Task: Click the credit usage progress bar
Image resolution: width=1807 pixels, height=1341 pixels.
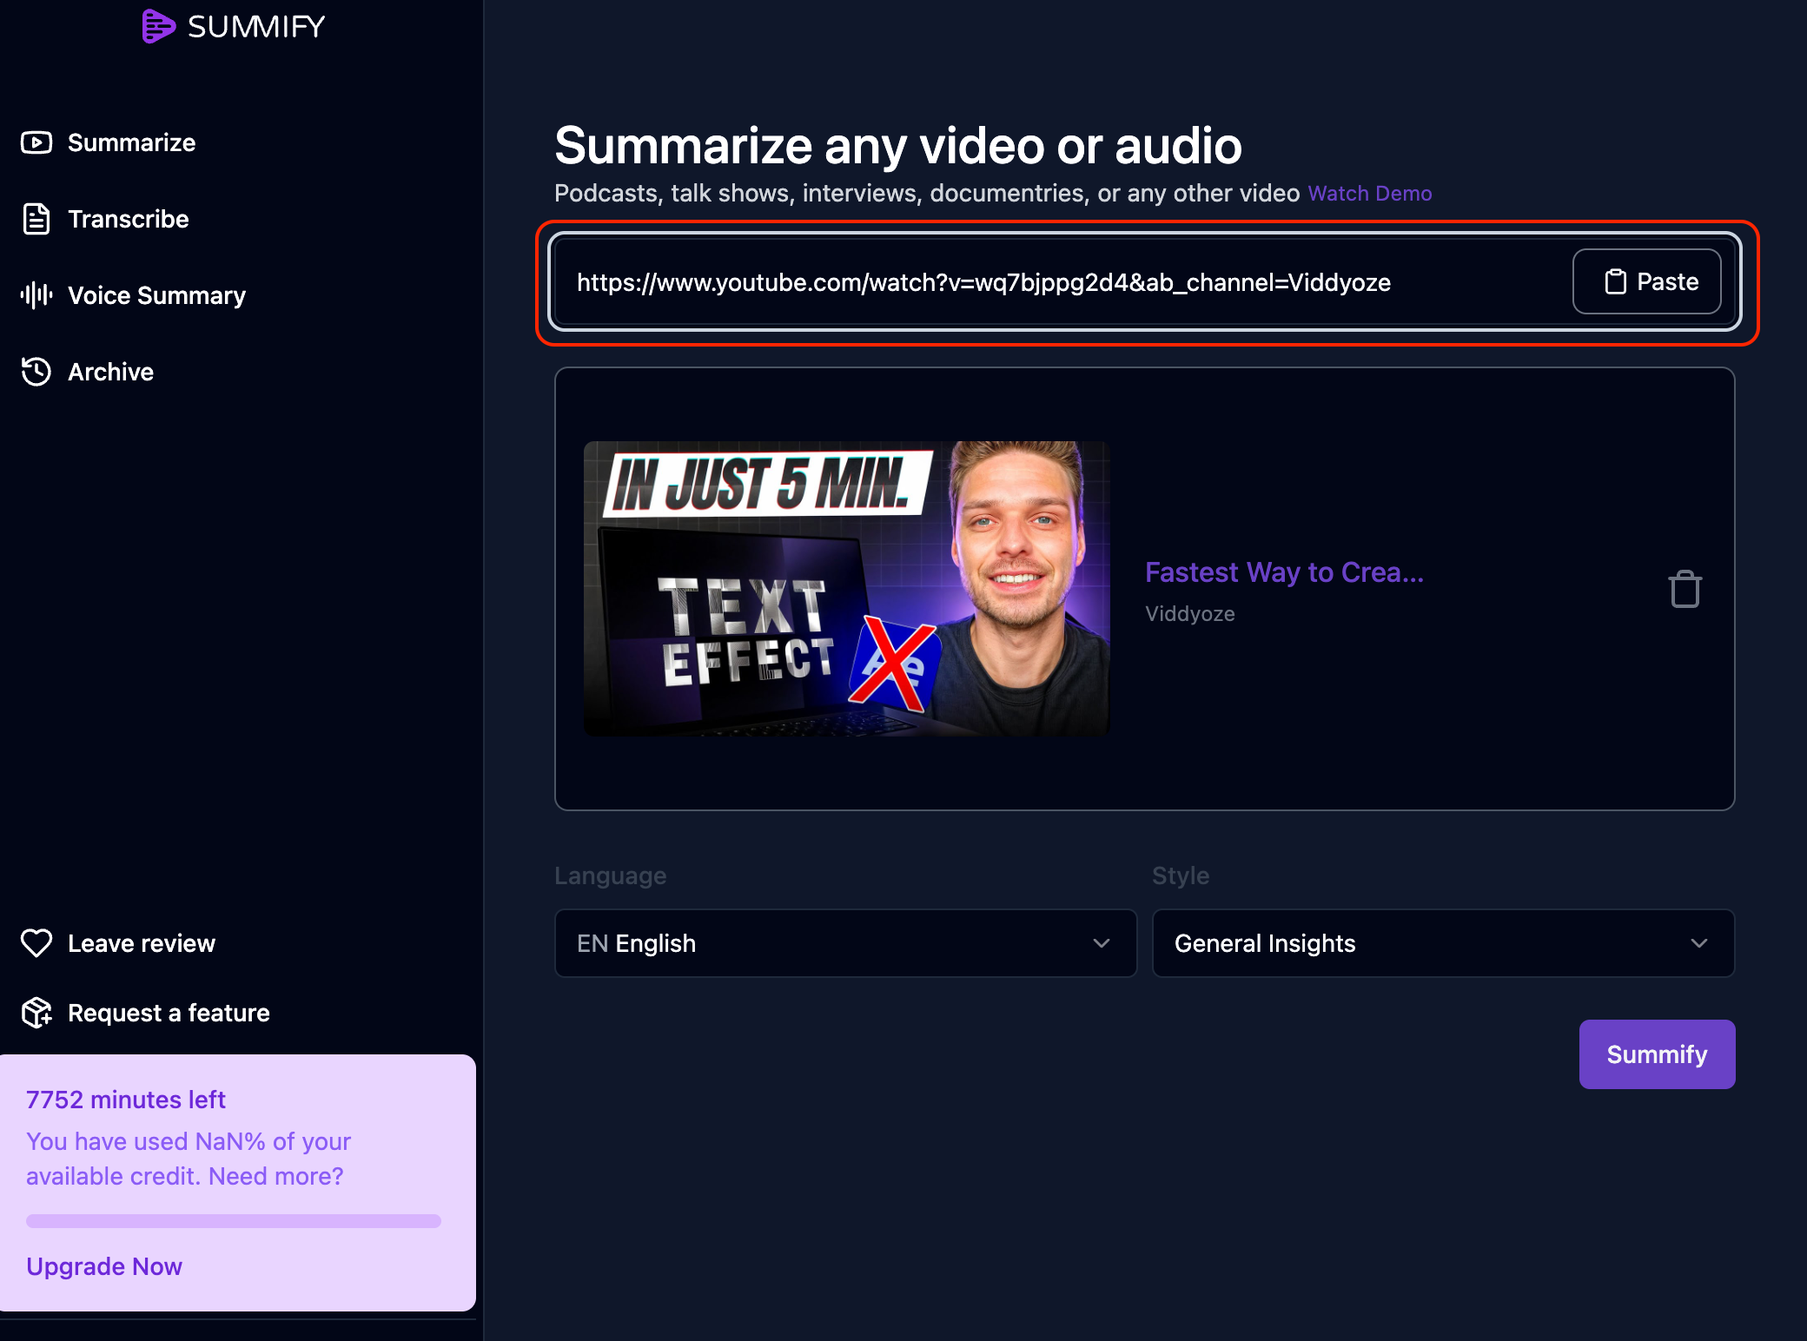Action: pyautogui.click(x=234, y=1221)
